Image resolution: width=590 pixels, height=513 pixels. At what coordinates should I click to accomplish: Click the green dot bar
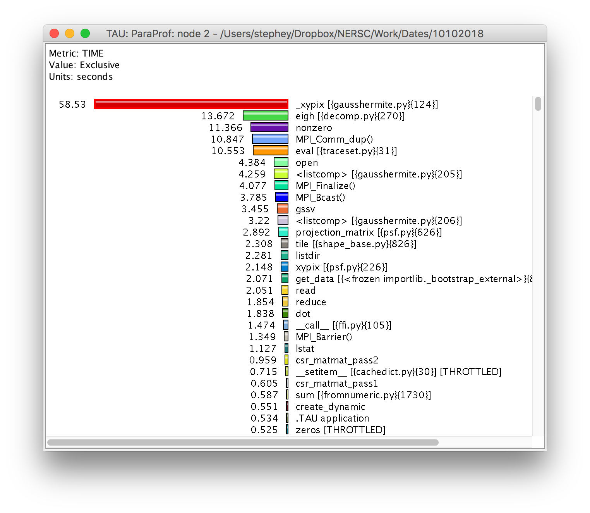pyautogui.click(x=285, y=313)
